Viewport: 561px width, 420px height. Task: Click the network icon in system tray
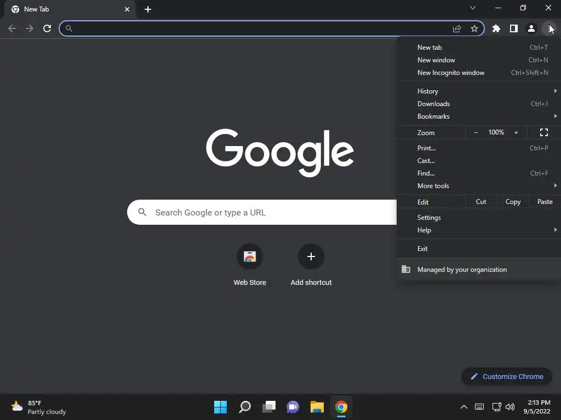click(x=496, y=407)
